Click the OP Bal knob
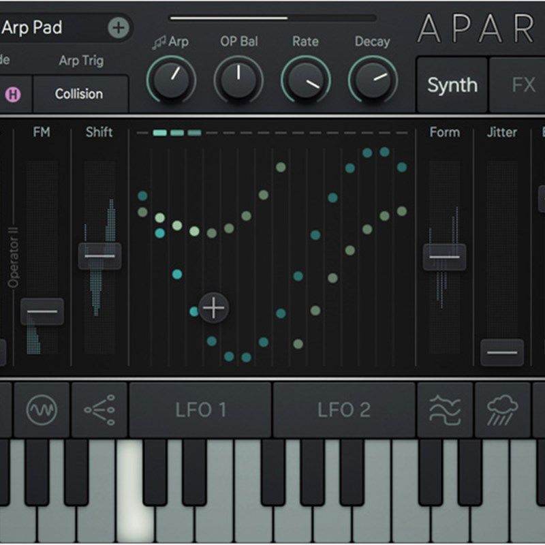 point(238,80)
